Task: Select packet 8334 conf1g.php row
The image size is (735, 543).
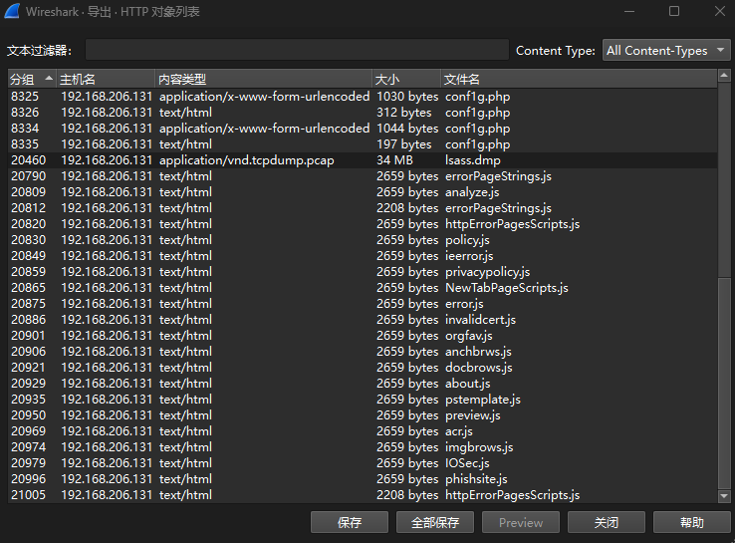Action: coord(363,129)
